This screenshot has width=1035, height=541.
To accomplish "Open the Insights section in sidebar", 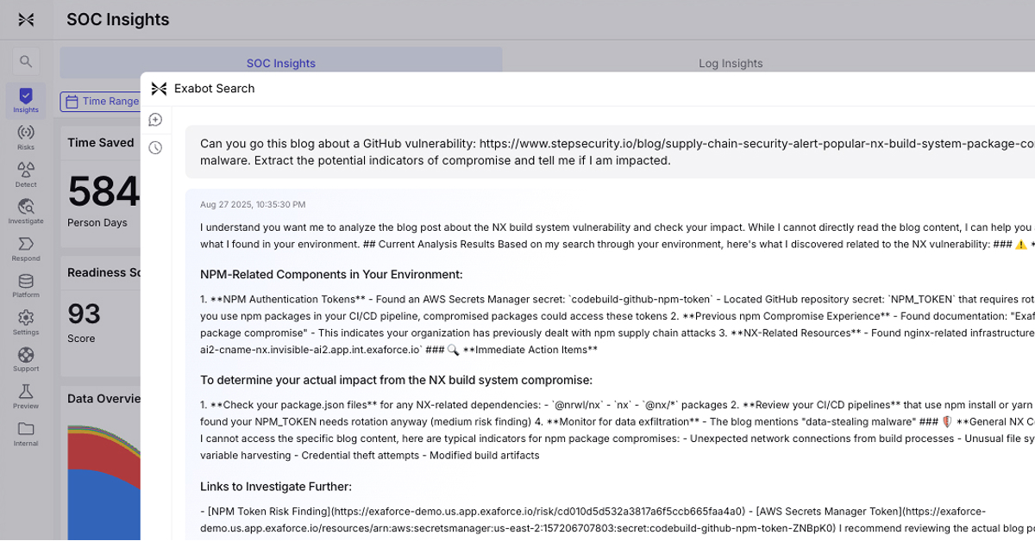I will [26, 101].
